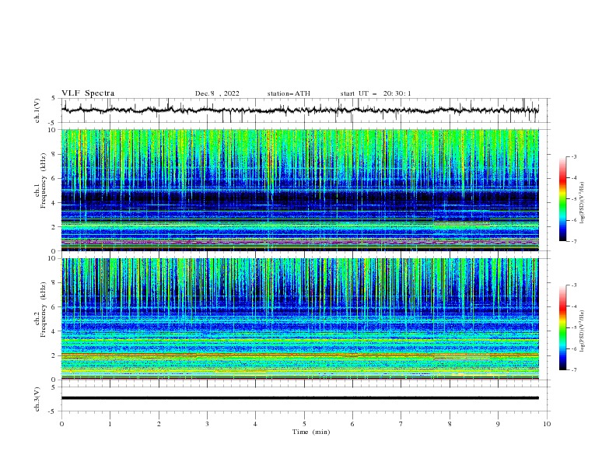Click the ch.2 colorbar "log(PSD)(V²/Hz)" label

click(x=583, y=331)
